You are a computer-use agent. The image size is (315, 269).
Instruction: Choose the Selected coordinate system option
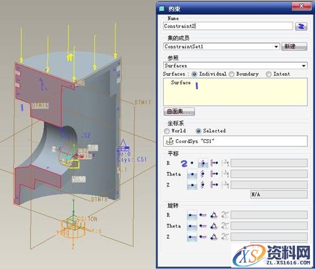(x=198, y=131)
